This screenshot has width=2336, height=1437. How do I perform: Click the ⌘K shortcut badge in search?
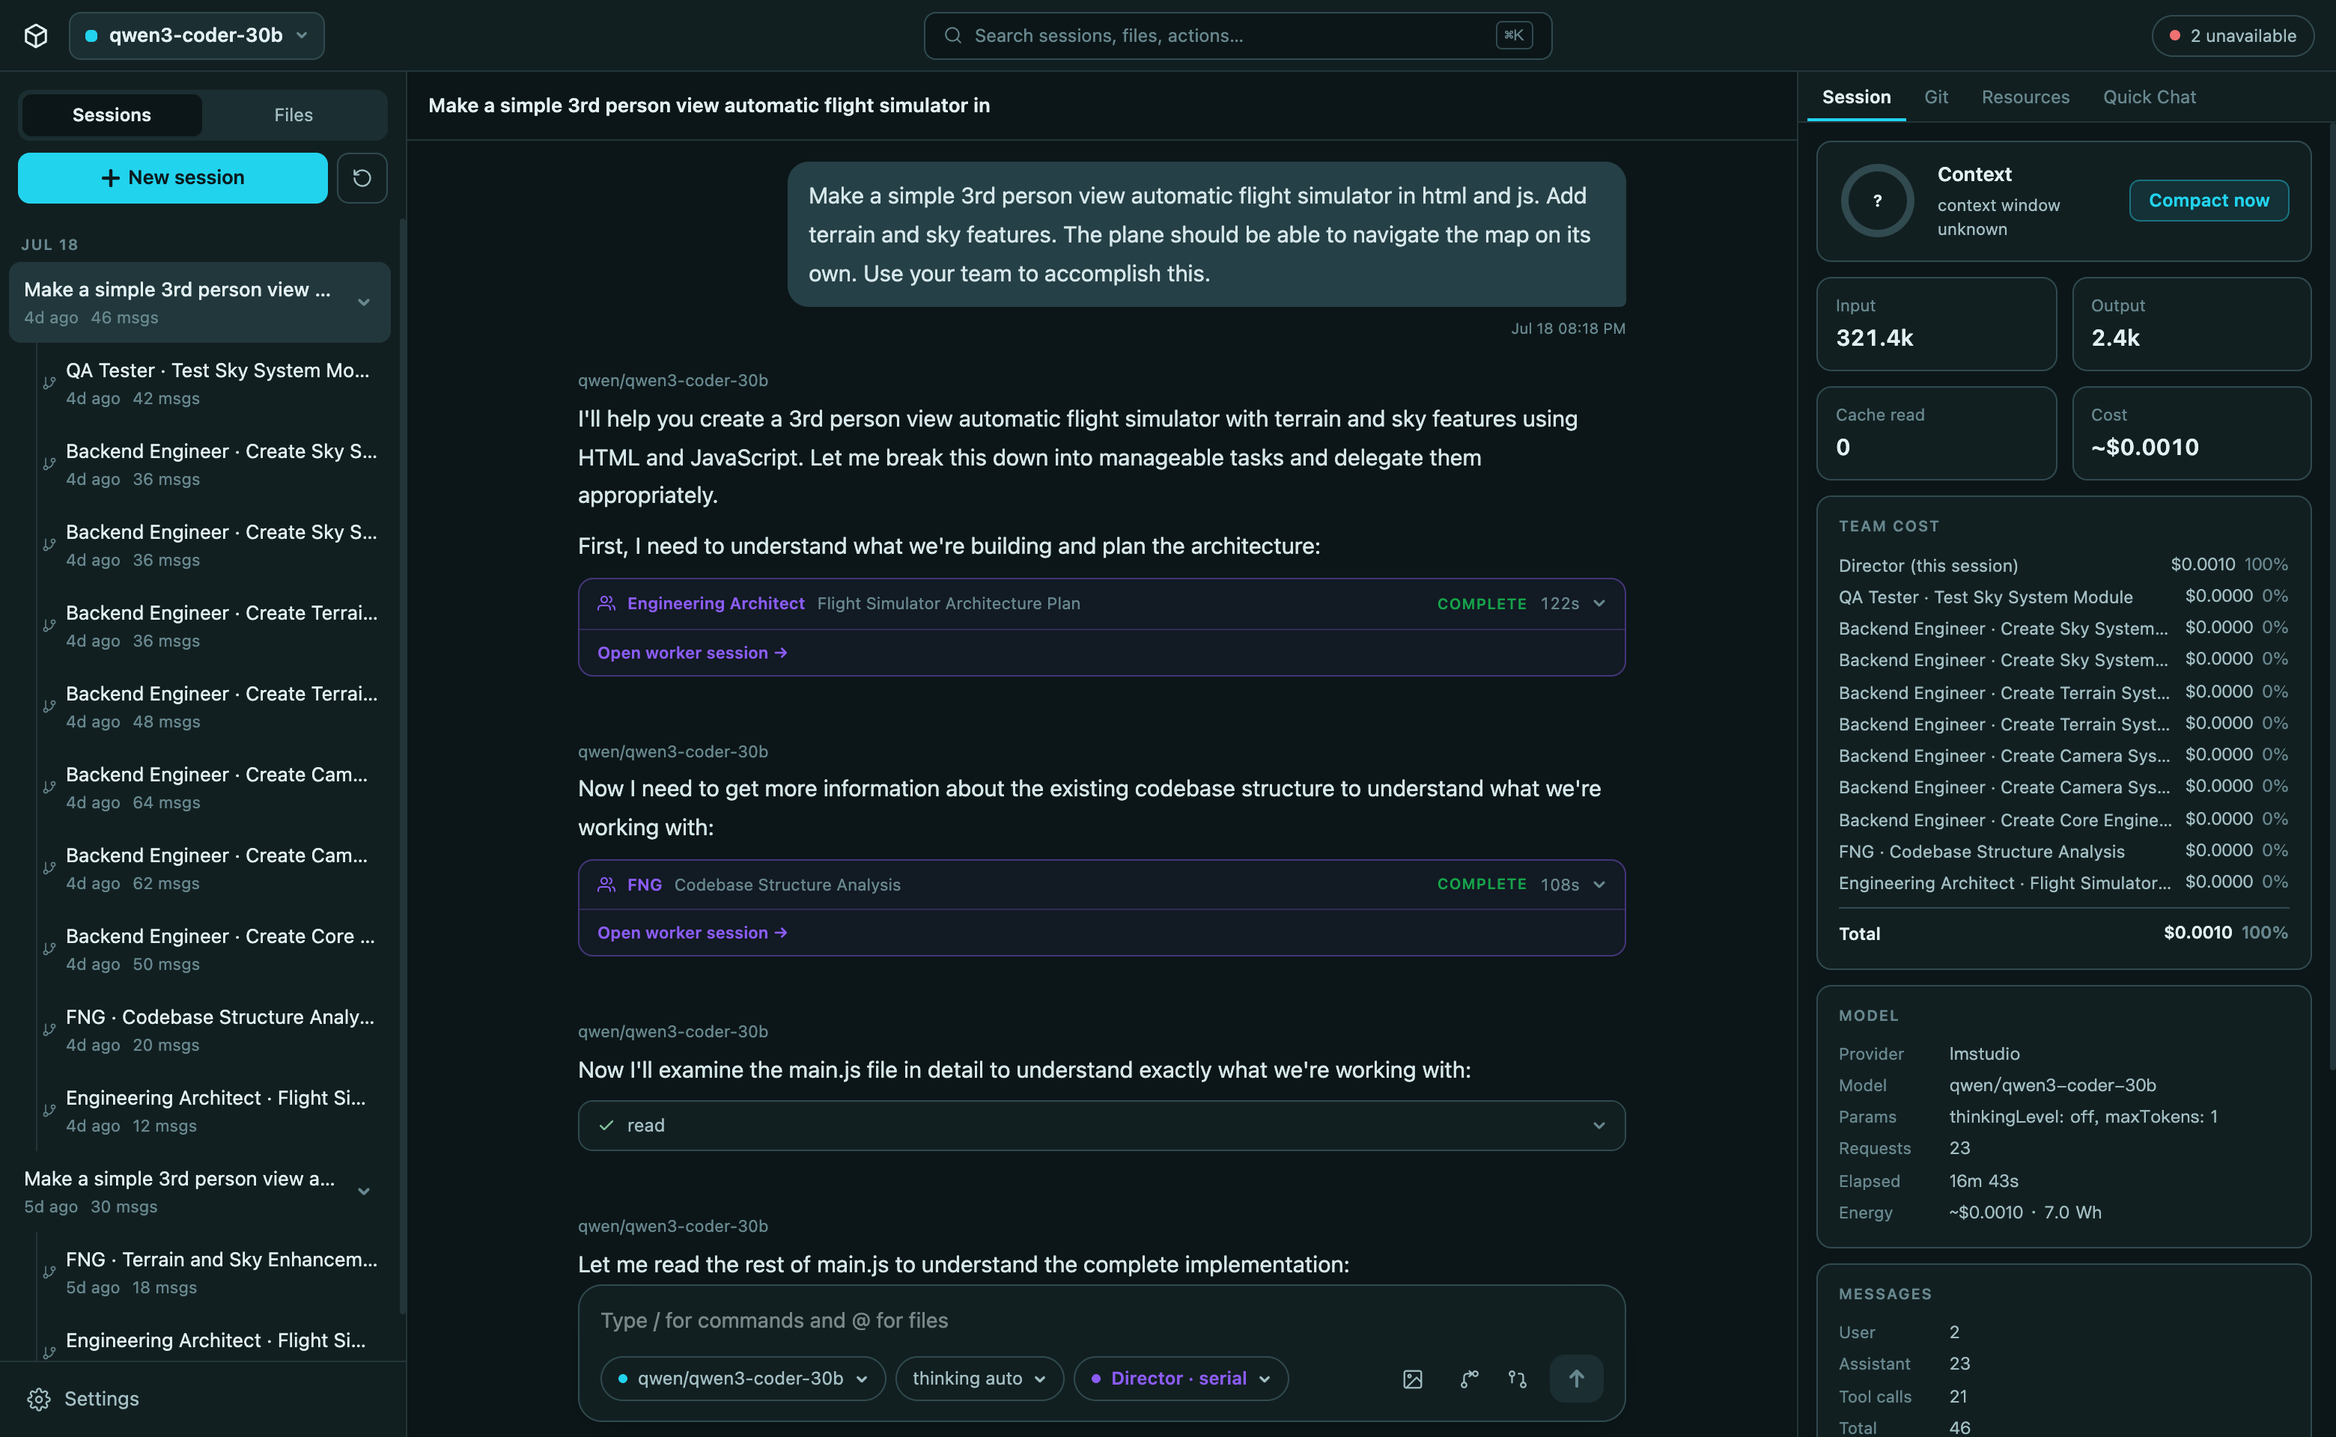(x=1514, y=35)
